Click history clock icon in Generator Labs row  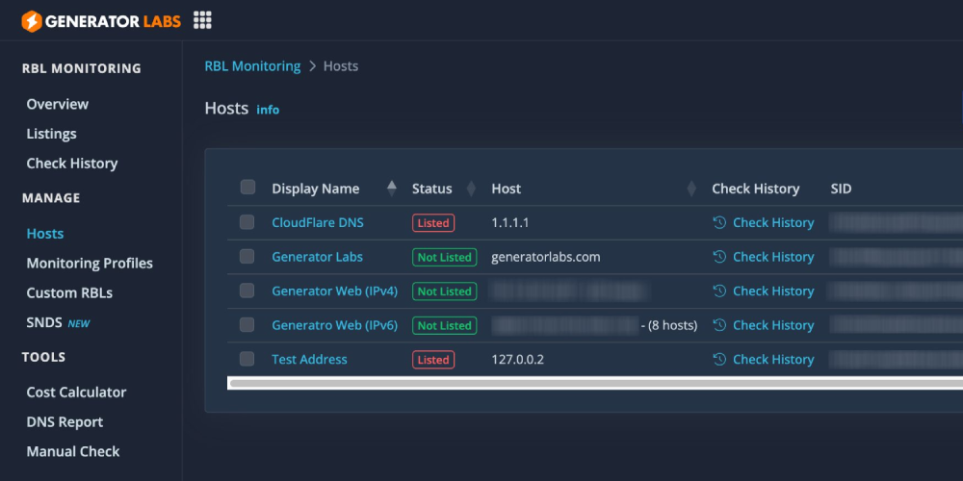pyautogui.click(x=719, y=257)
